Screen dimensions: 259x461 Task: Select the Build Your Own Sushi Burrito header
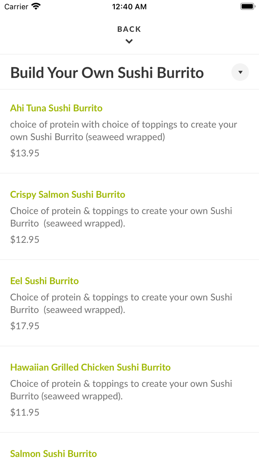(x=107, y=73)
